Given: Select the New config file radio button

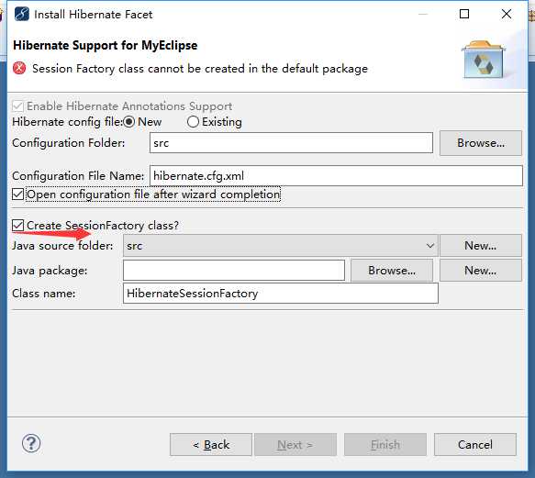Looking at the screenshot, I should (x=129, y=122).
